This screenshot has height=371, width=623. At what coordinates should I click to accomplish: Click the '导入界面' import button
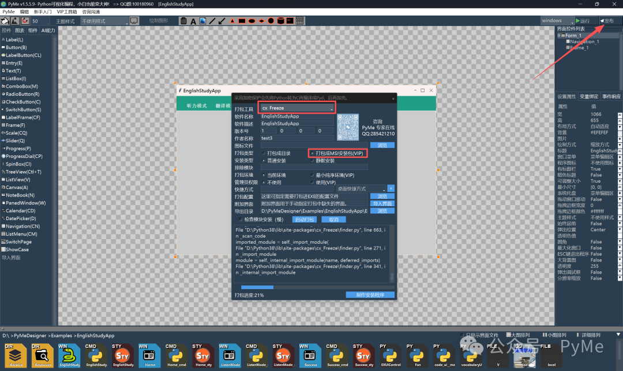[x=382, y=203]
